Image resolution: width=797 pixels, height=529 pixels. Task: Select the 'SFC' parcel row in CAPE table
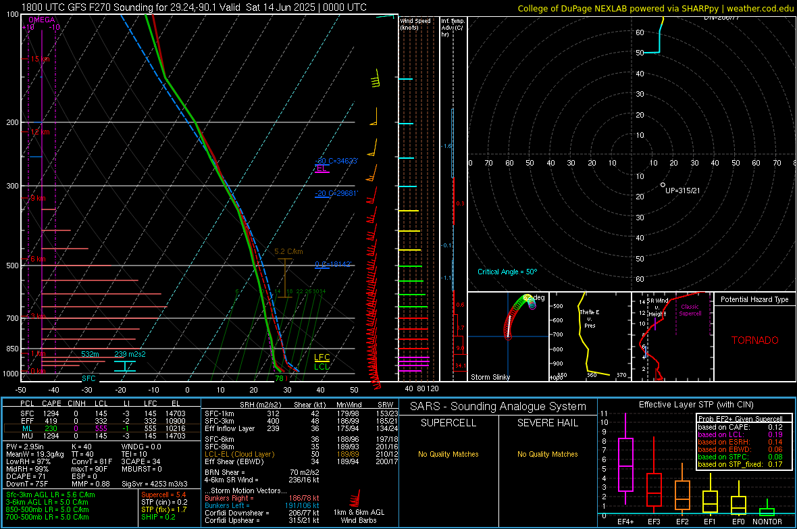(x=101, y=413)
